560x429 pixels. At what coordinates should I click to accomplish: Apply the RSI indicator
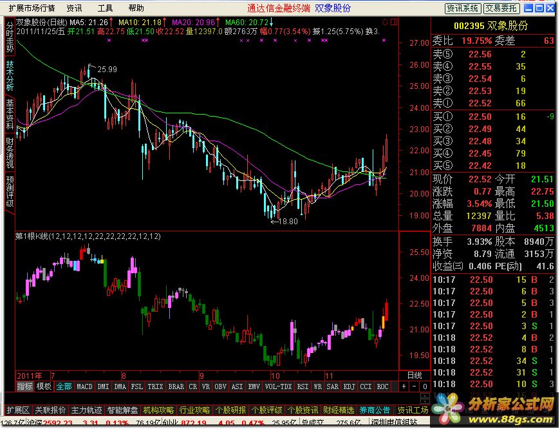303,386
